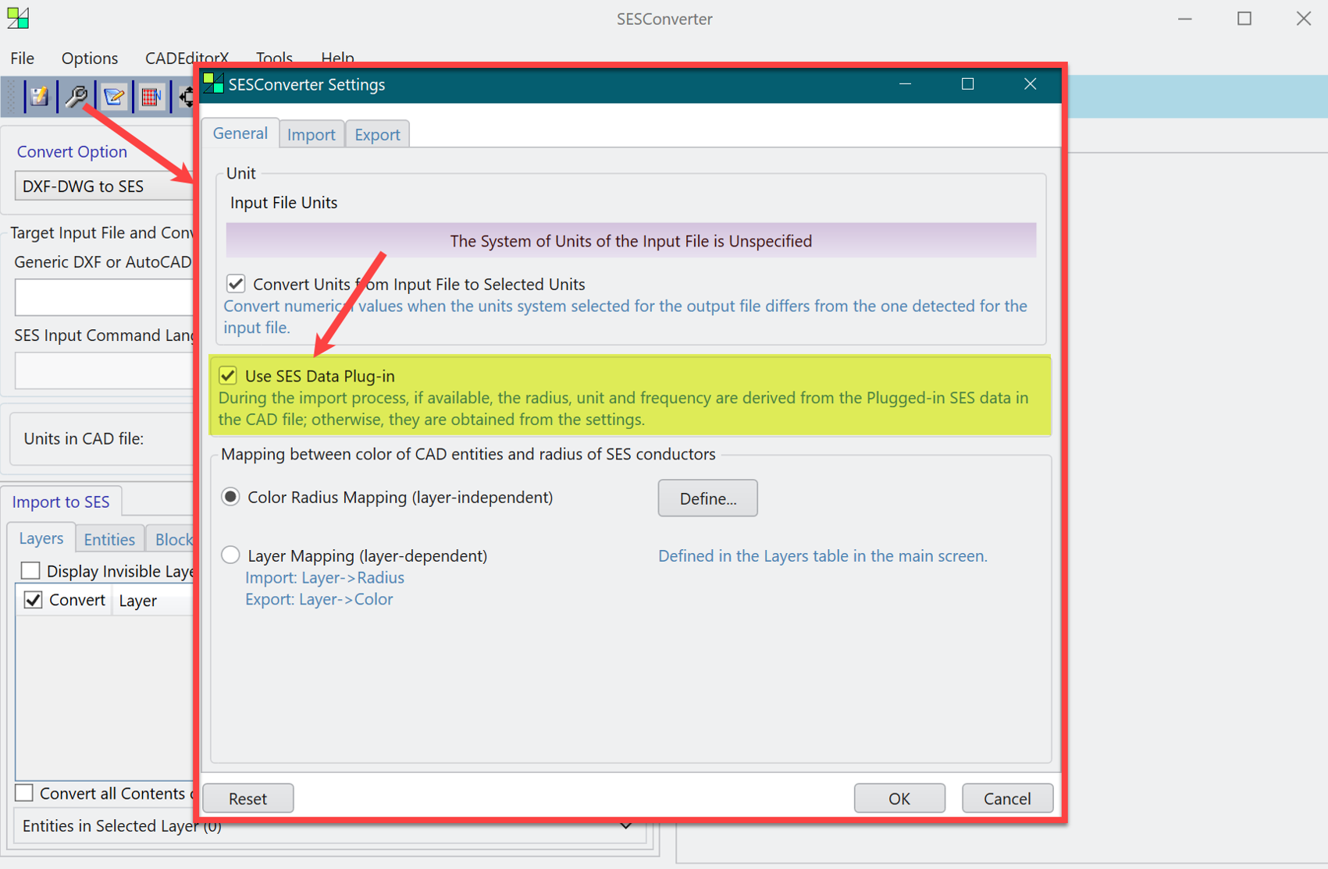Enable Convert all Contents checkbox
This screenshot has width=1328, height=869.
24,793
